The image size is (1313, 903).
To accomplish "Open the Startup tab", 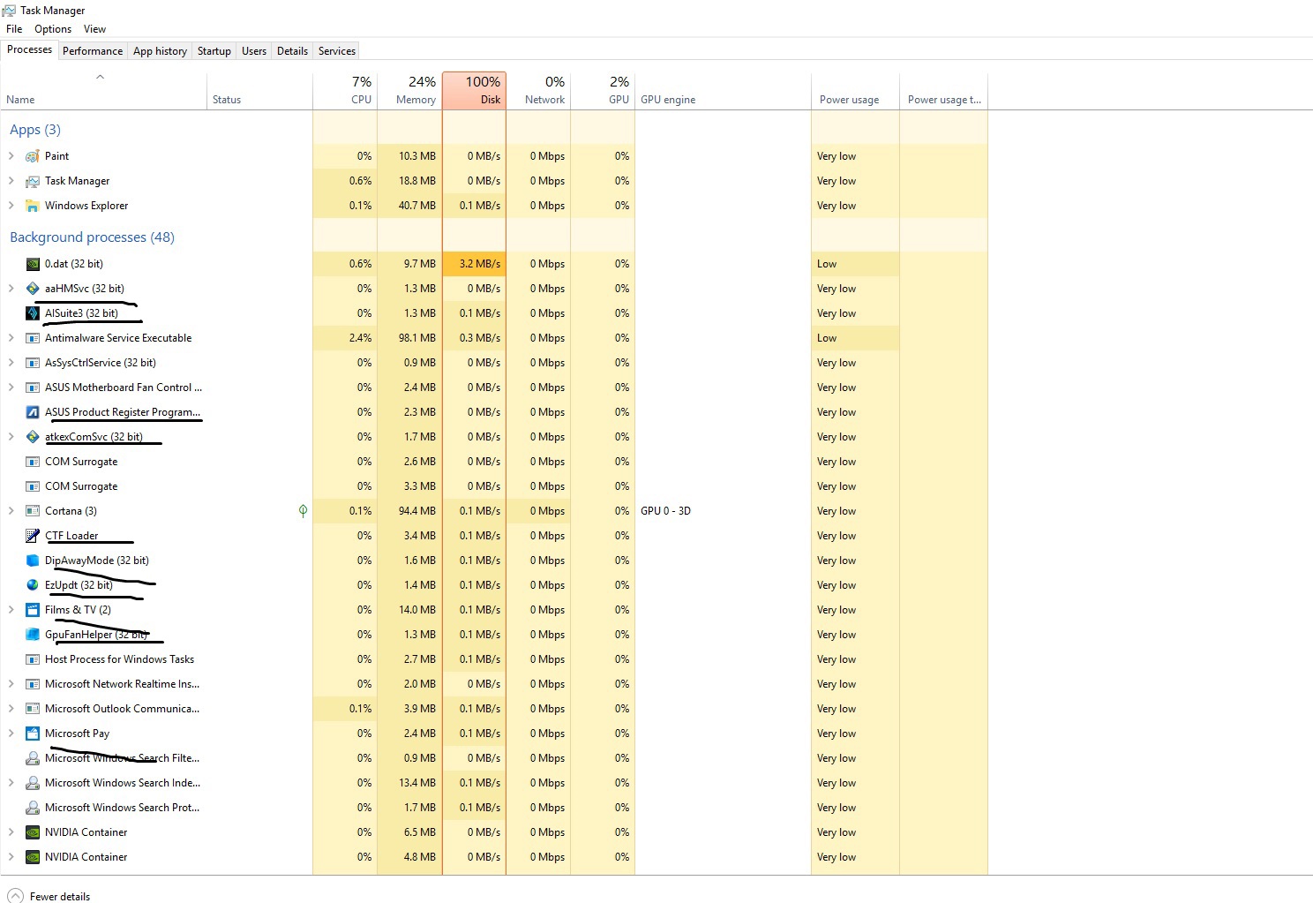I will click(x=214, y=51).
